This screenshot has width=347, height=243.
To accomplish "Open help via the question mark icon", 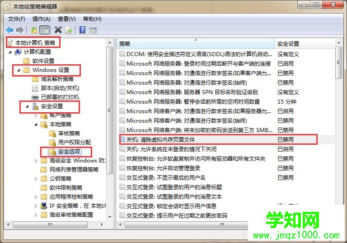I will pyautogui.click(x=82, y=30).
